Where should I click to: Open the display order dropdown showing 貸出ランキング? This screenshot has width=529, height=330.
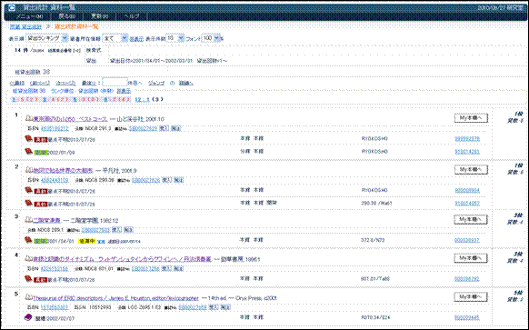pyautogui.click(x=47, y=38)
